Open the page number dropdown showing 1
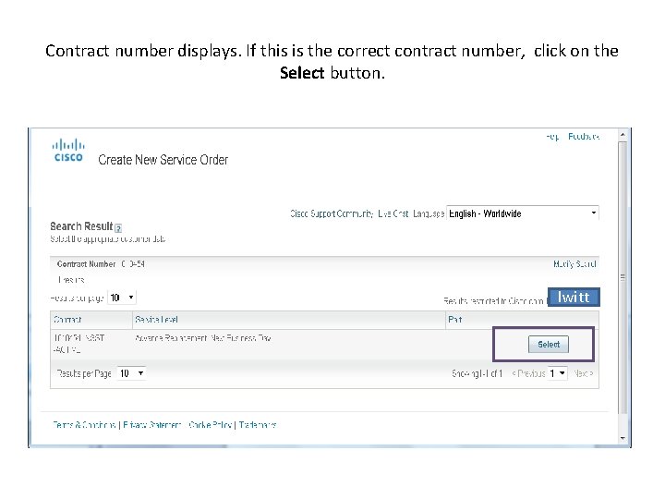The image size is (665, 499). point(557,373)
